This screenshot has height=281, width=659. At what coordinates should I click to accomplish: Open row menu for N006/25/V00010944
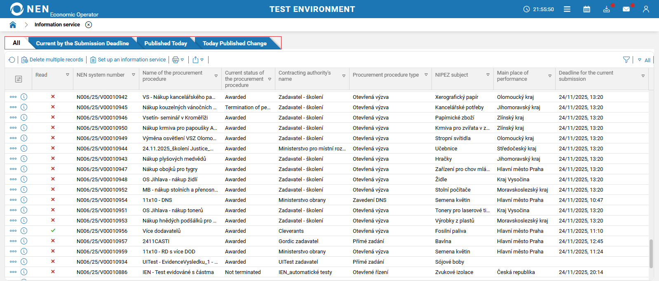13,148
